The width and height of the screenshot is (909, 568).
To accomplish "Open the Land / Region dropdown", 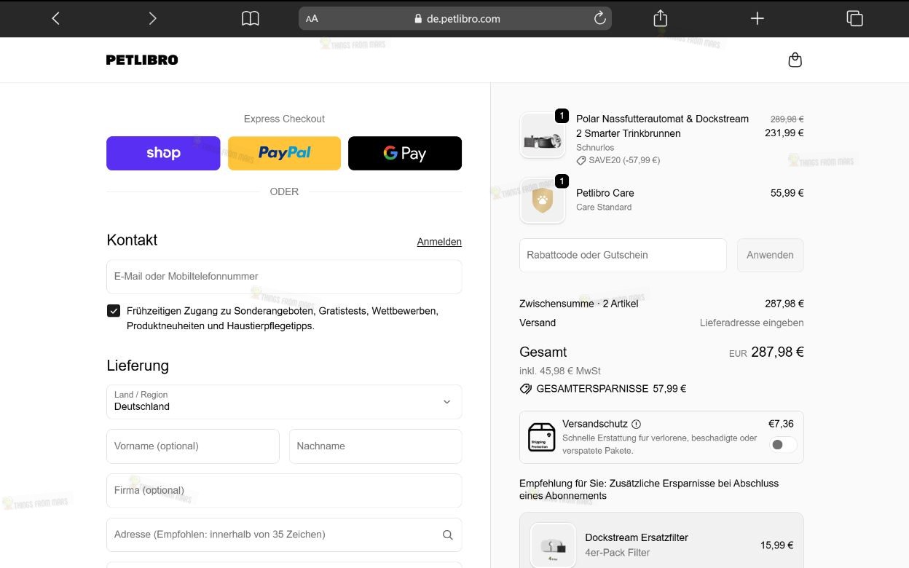I will 284,402.
